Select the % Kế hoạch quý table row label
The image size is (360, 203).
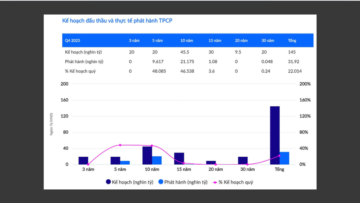tap(80, 71)
